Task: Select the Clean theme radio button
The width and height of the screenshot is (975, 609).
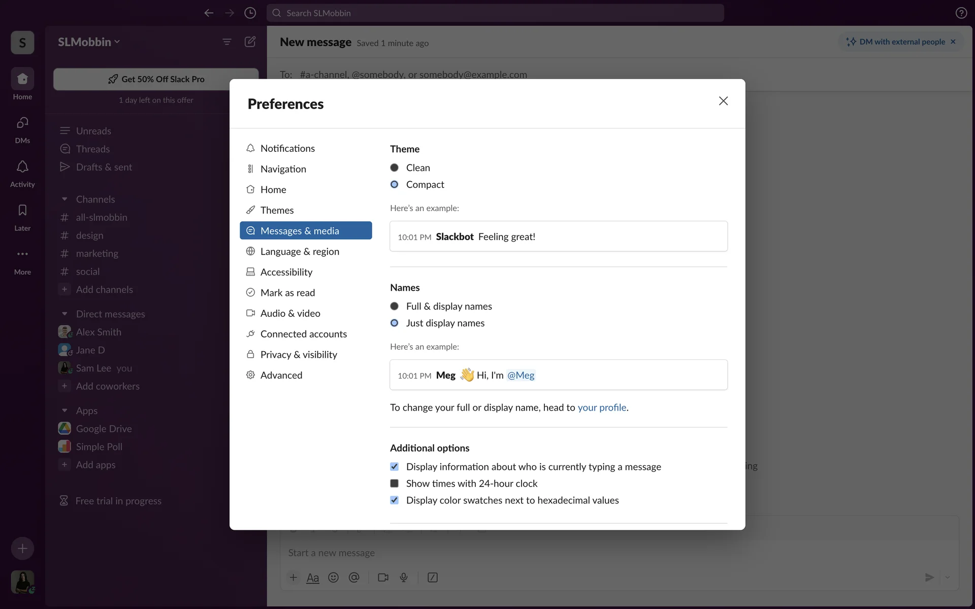Action: coord(395,167)
